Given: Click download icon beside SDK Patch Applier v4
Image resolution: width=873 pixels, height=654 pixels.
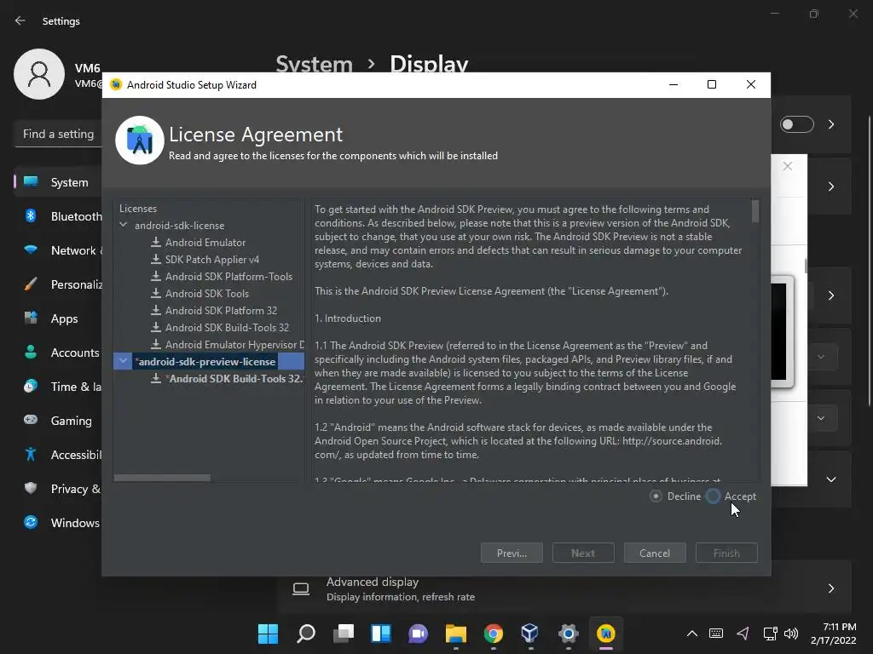Looking at the screenshot, I should point(156,259).
